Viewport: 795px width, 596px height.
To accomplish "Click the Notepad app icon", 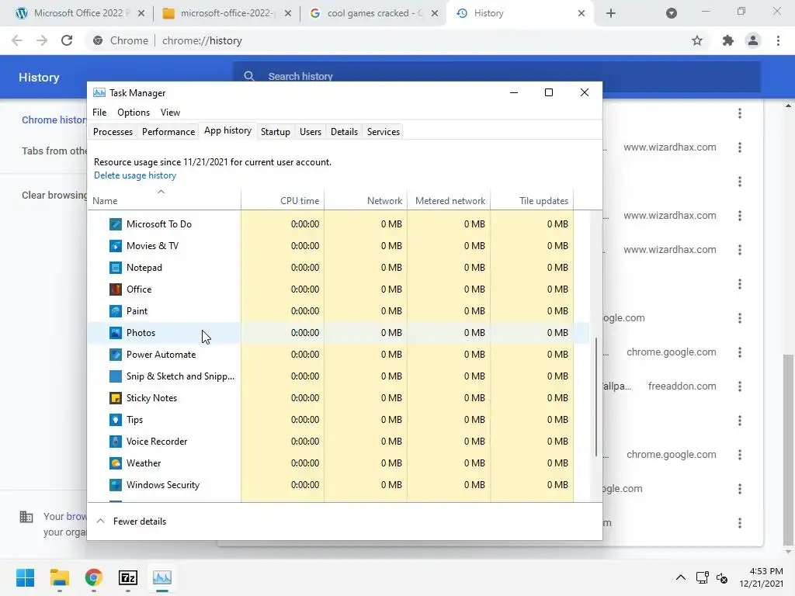I will pos(116,268).
